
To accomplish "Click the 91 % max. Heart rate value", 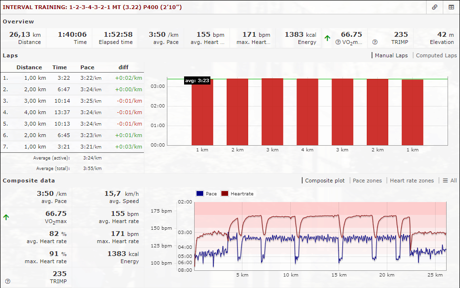I will (x=58, y=254).
